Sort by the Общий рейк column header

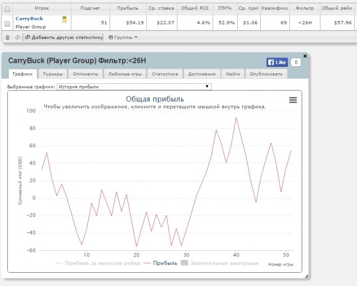click(337, 8)
